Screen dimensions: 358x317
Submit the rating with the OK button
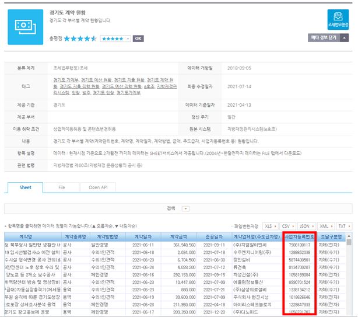(138, 39)
